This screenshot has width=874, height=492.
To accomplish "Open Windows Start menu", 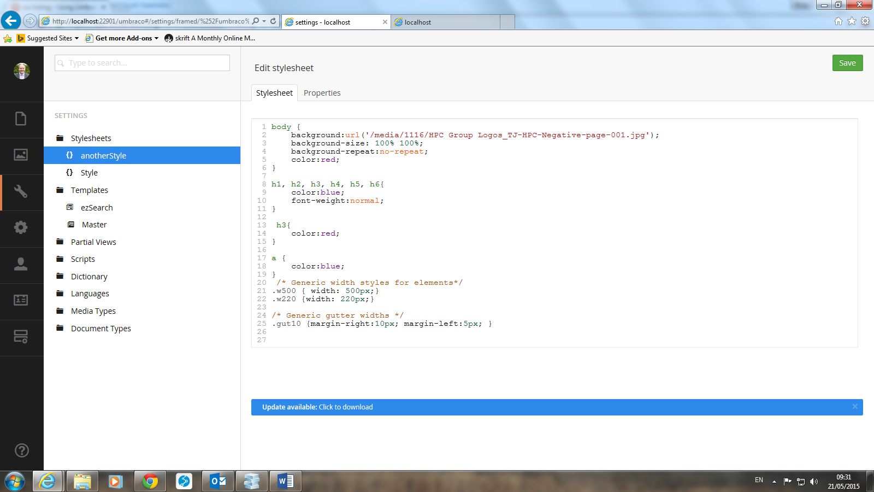I will pyautogui.click(x=15, y=482).
